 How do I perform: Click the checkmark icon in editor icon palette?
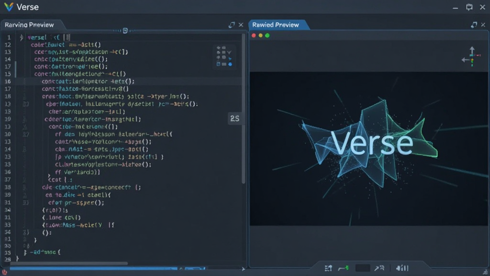tap(229, 52)
